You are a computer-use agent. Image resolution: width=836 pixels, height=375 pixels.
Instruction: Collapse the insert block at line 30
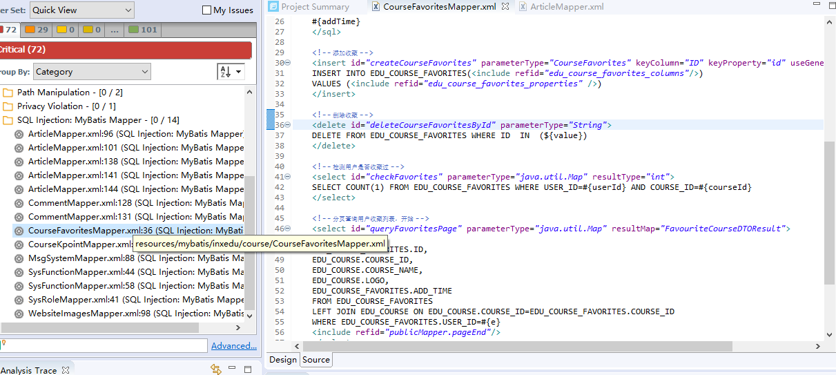(288, 63)
